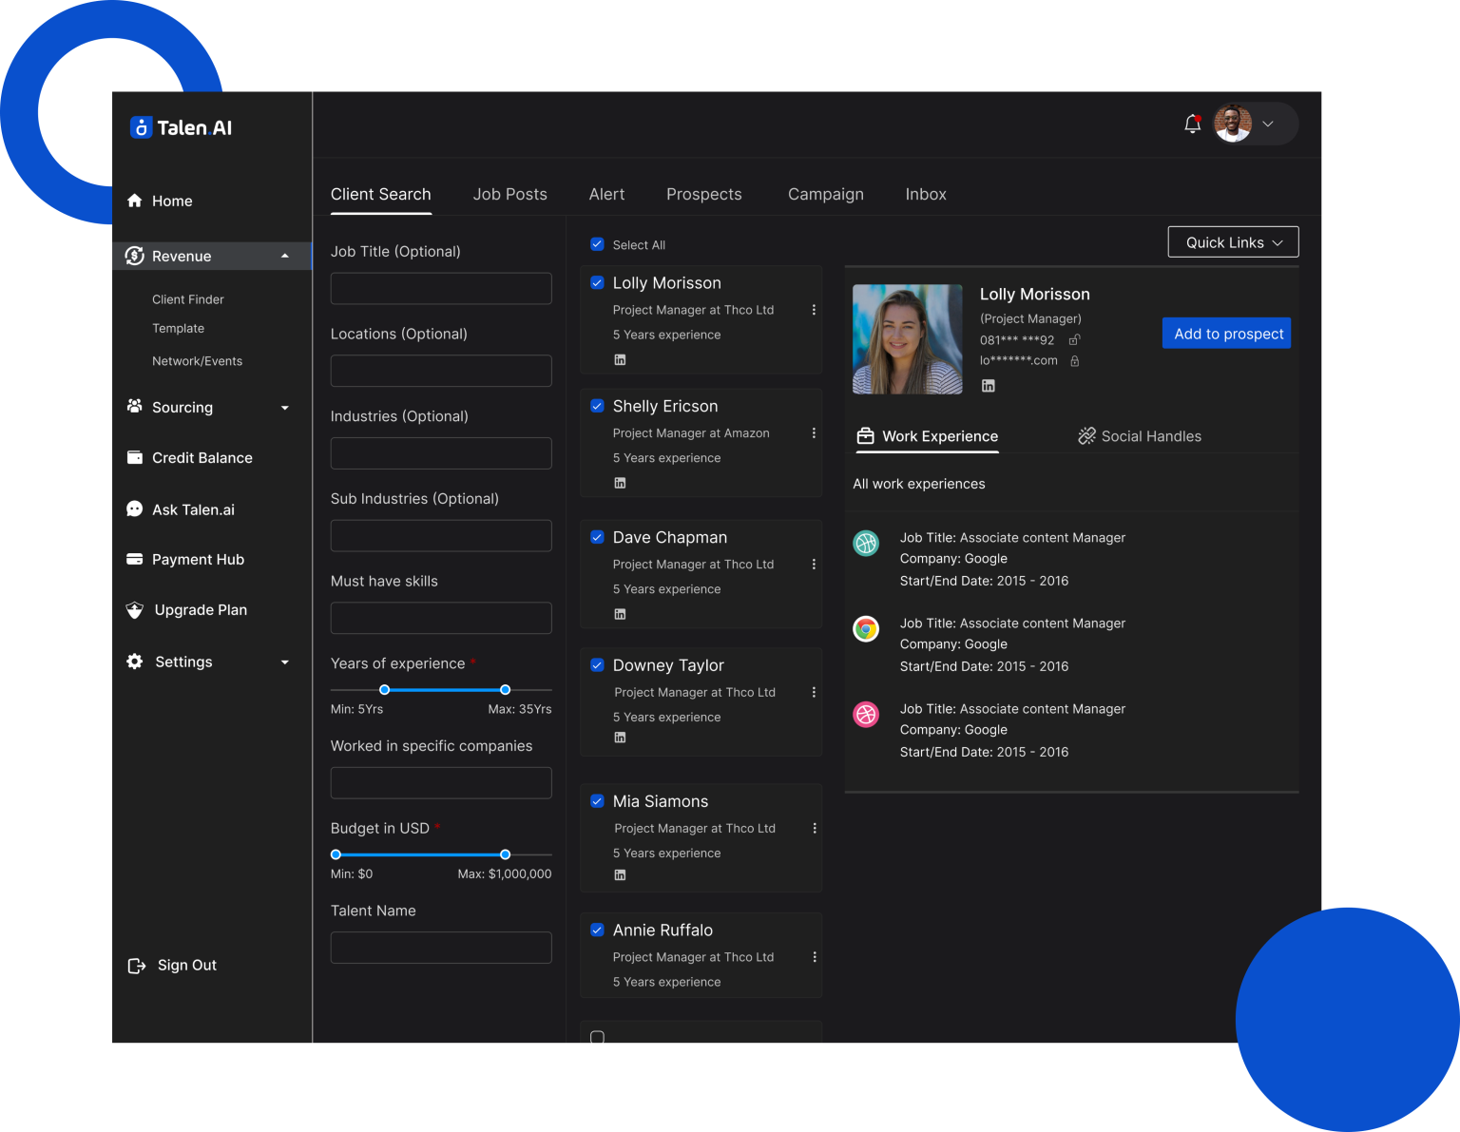Uncheck Dave Chapman checkbox
The height and width of the screenshot is (1132, 1460).
[597, 537]
